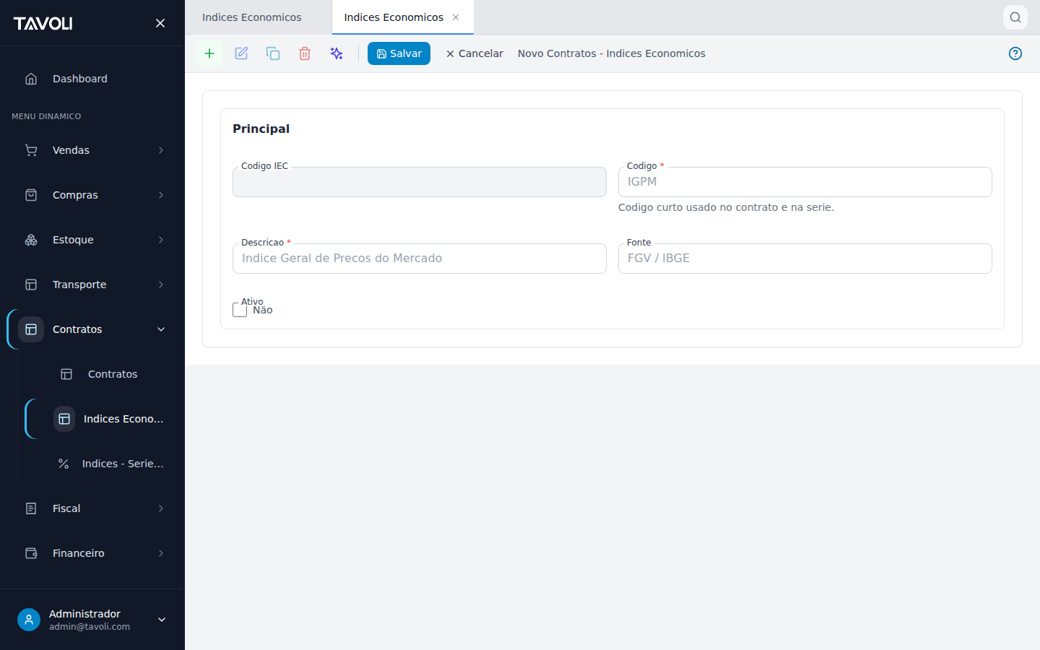Click the Estoque boxes icon

pyautogui.click(x=31, y=240)
